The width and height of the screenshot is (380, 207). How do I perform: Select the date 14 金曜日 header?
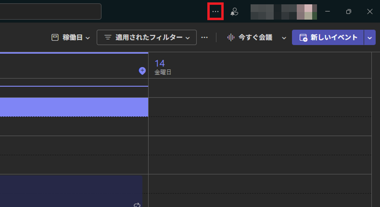tap(163, 67)
